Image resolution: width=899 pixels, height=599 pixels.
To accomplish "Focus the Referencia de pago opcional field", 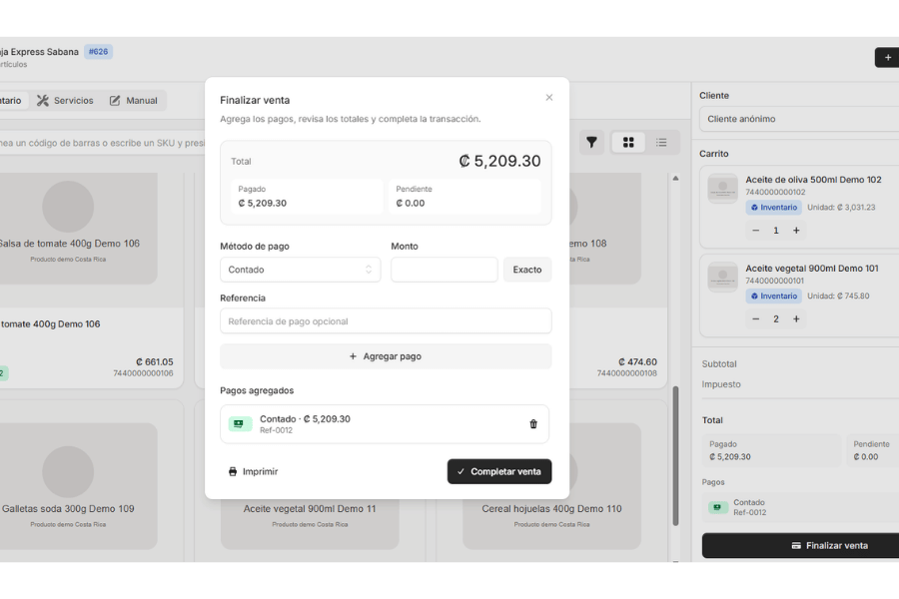I will pos(386,321).
